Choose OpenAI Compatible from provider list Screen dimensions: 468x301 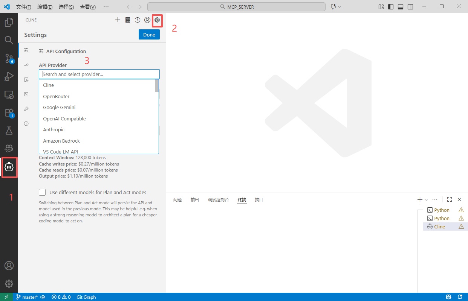[99, 119]
